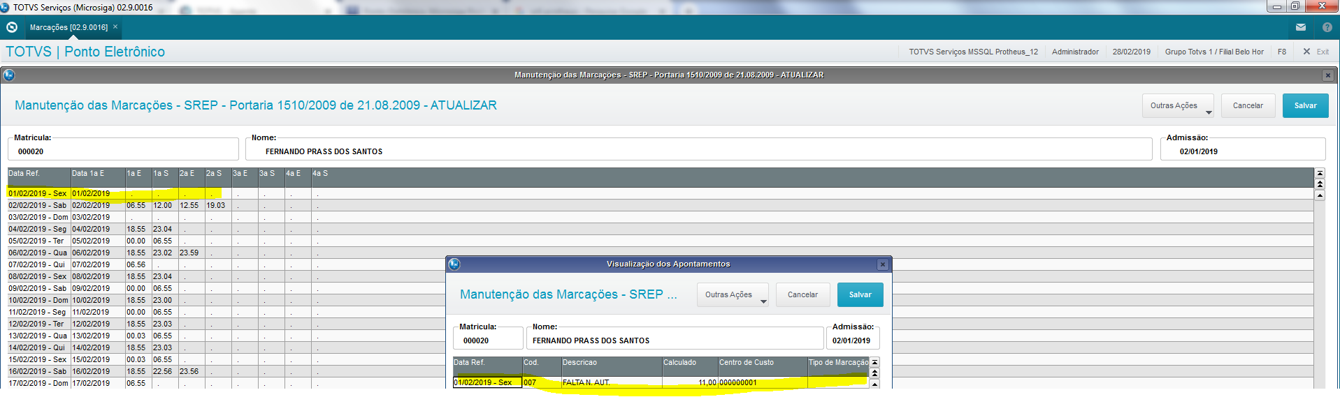This screenshot has height=397, width=1340.
Task: Click Cancelar in main window
Action: click(1248, 105)
